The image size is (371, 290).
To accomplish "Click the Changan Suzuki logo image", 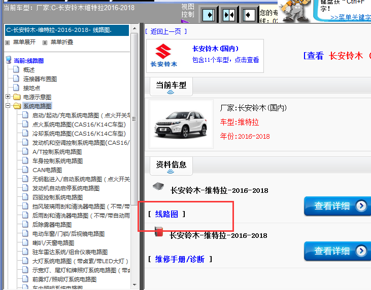I will click(164, 56).
